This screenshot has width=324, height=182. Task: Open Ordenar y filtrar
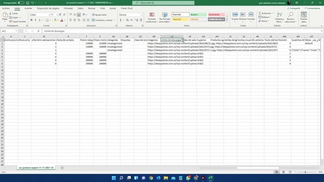point(279,17)
